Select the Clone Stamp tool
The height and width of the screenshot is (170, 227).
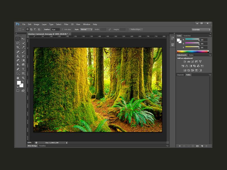(18, 56)
